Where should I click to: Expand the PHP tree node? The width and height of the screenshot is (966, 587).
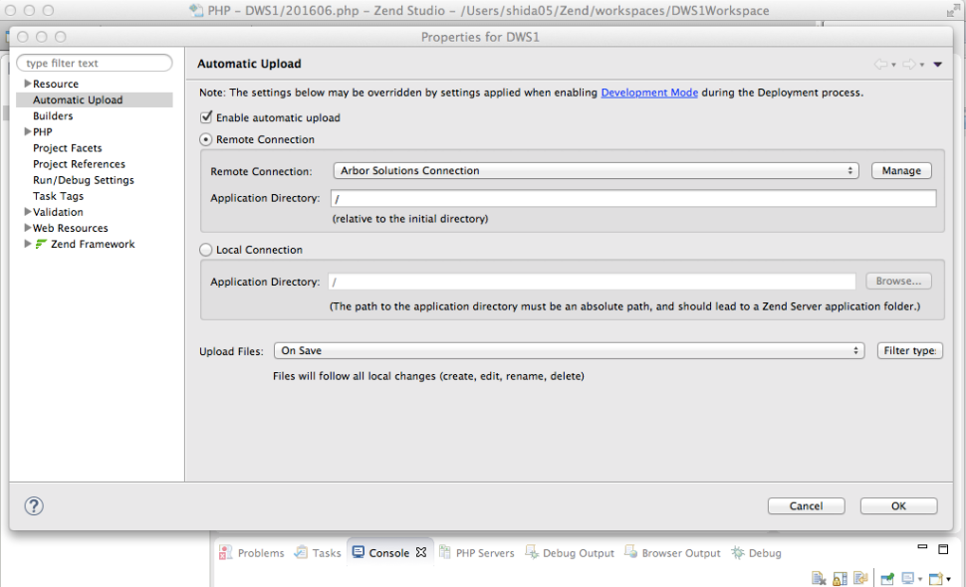pos(27,131)
